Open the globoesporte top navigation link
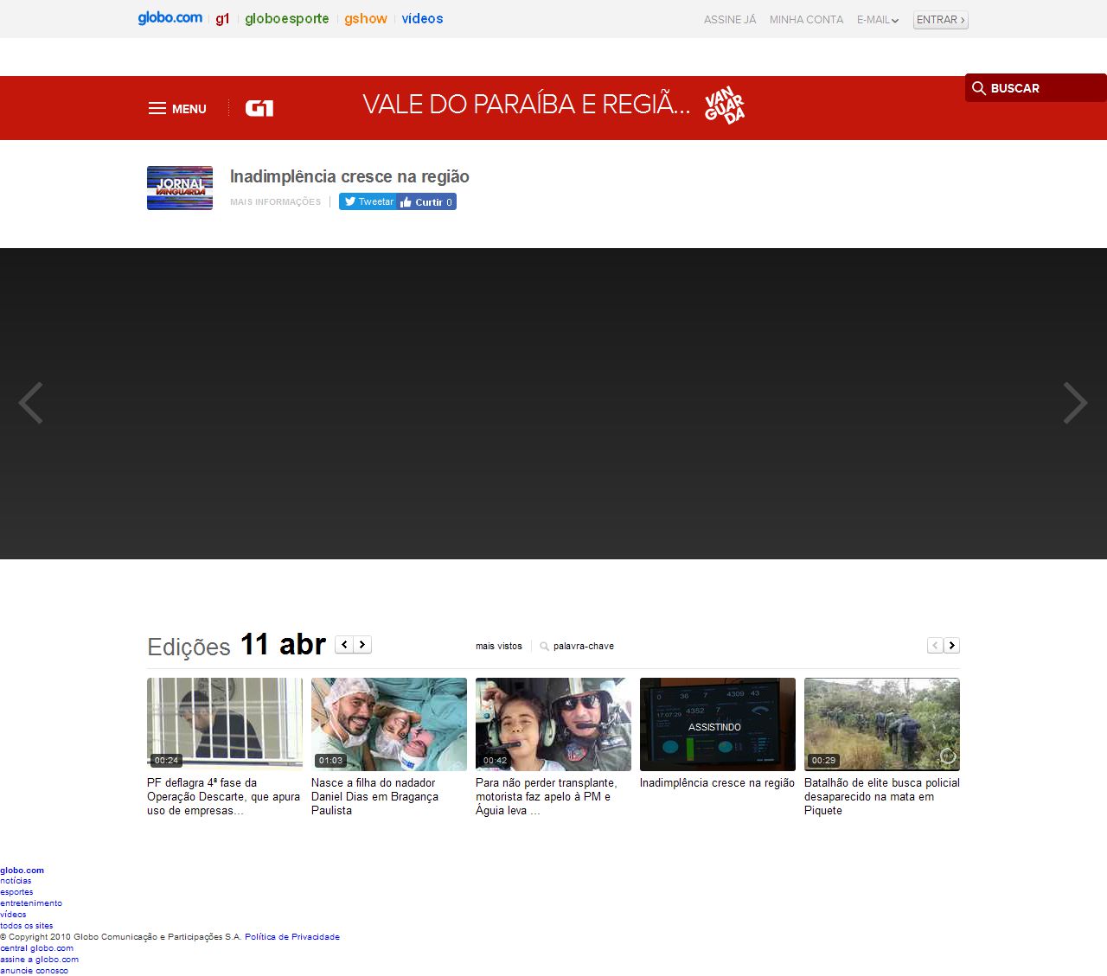 coord(286,19)
